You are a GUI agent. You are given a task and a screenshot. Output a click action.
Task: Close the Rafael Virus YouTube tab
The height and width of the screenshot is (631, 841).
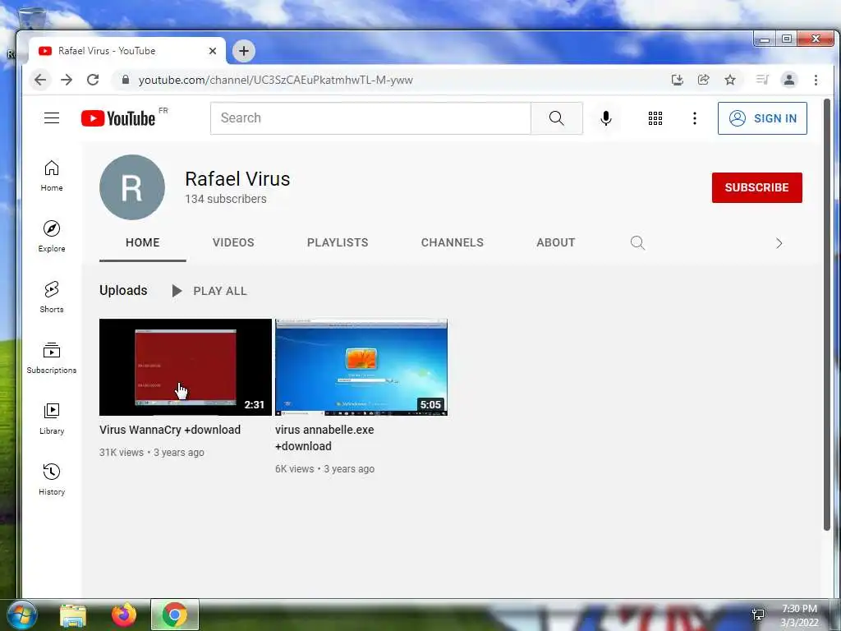pos(213,51)
